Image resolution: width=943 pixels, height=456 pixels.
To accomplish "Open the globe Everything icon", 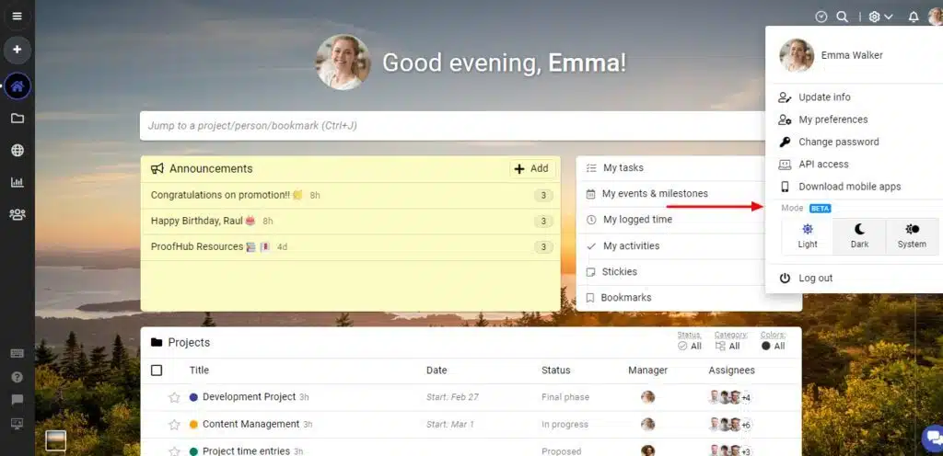I will [x=17, y=151].
